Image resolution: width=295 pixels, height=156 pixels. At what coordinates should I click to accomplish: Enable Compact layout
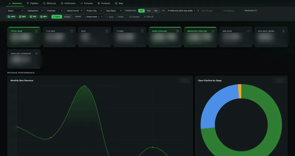pos(134,17)
